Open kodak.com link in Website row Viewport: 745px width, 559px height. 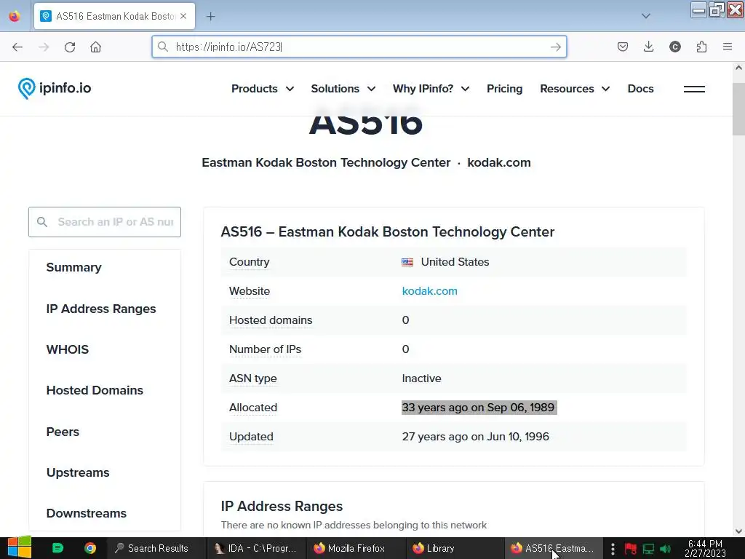pyautogui.click(x=429, y=291)
